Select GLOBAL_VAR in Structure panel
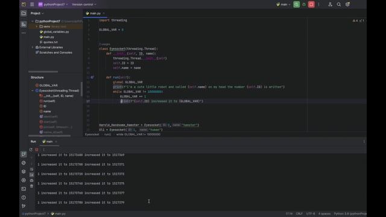The width and height of the screenshot is (386, 217). (46, 86)
